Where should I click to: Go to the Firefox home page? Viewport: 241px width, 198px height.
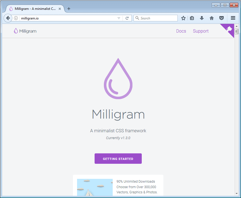tap(212, 18)
